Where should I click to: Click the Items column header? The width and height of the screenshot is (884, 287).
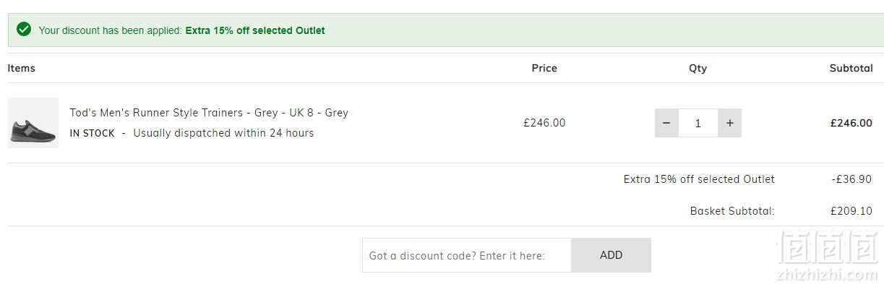22,68
